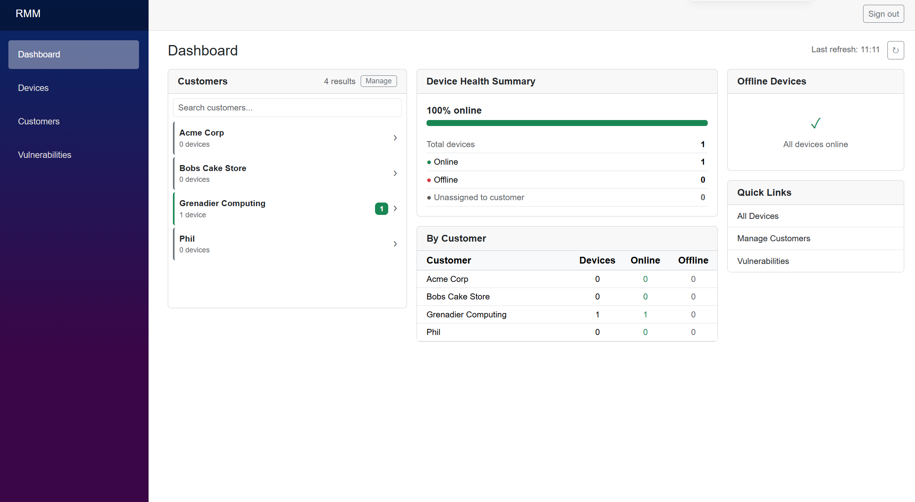The height and width of the screenshot is (502, 915).
Task: Click the customer search field
Action: point(287,108)
